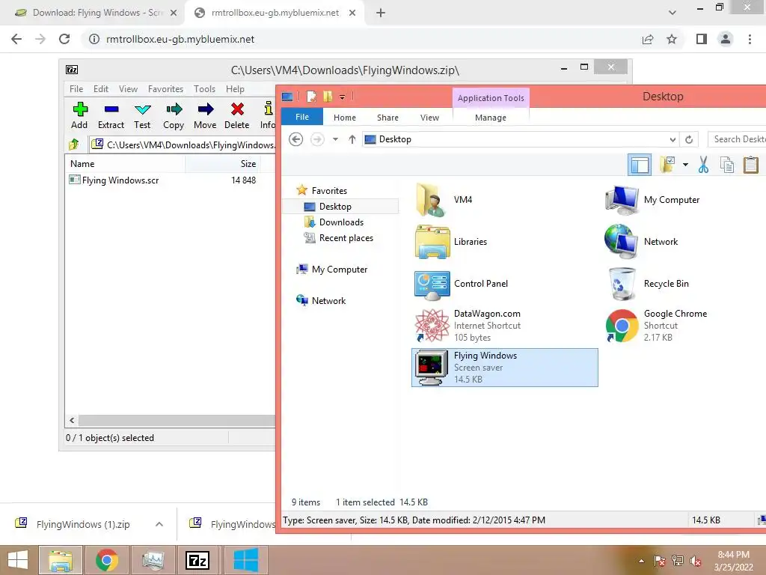Expand the Explorer address bar dropdown
Viewport: 766px width, 575px height.
[x=672, y=140]
